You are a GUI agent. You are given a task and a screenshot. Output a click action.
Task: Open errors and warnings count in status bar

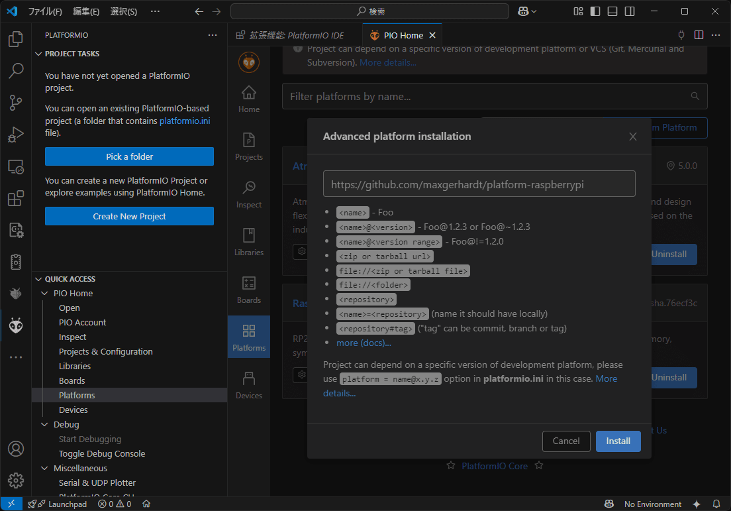click(115, 504)
